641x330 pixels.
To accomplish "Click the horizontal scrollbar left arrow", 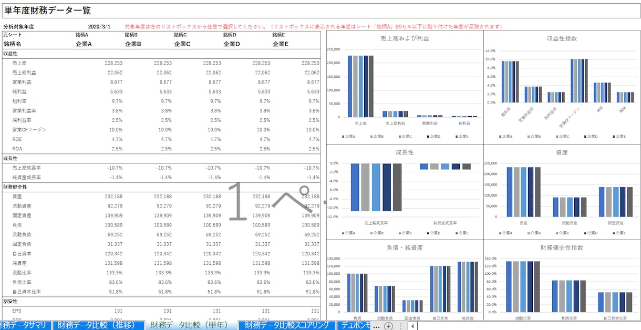I will (412, 326).
